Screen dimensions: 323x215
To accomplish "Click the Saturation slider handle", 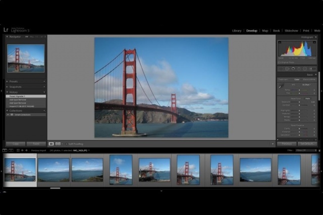I will pyautogui.click(x=299, y=135).
